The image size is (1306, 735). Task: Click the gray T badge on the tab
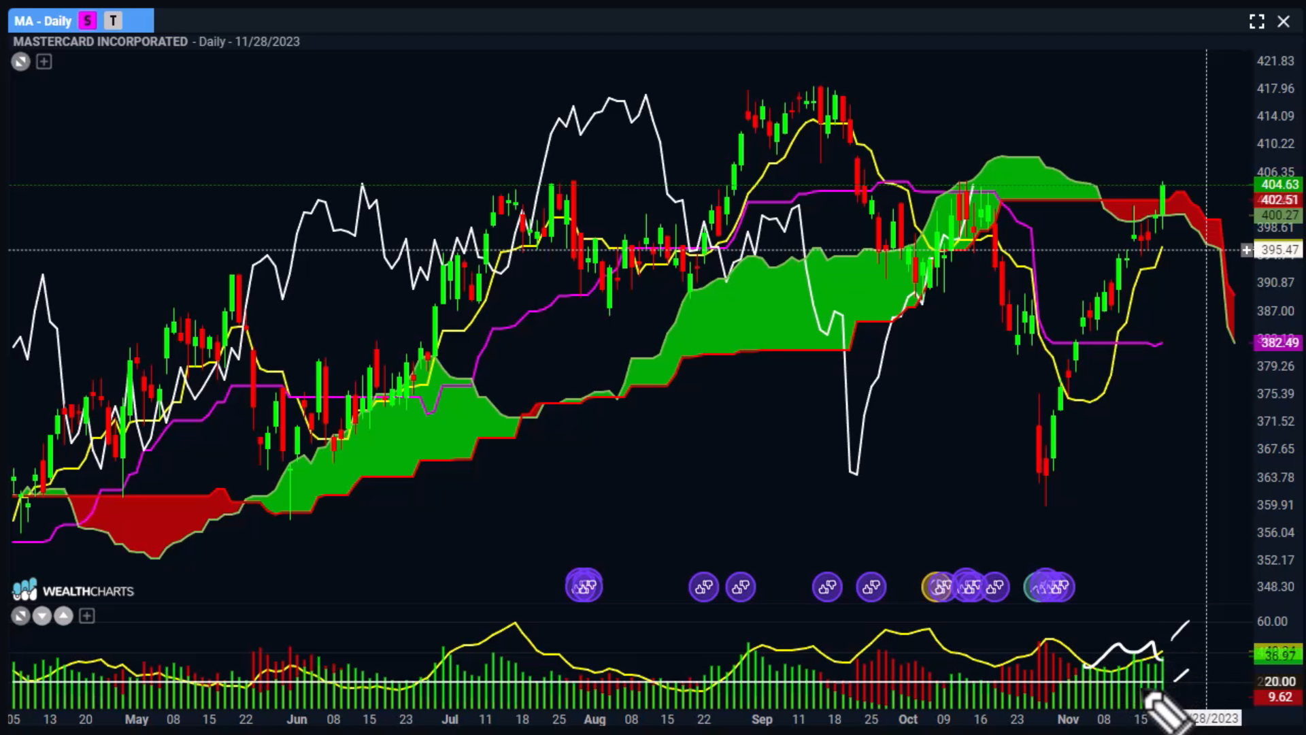pos(114,21)
